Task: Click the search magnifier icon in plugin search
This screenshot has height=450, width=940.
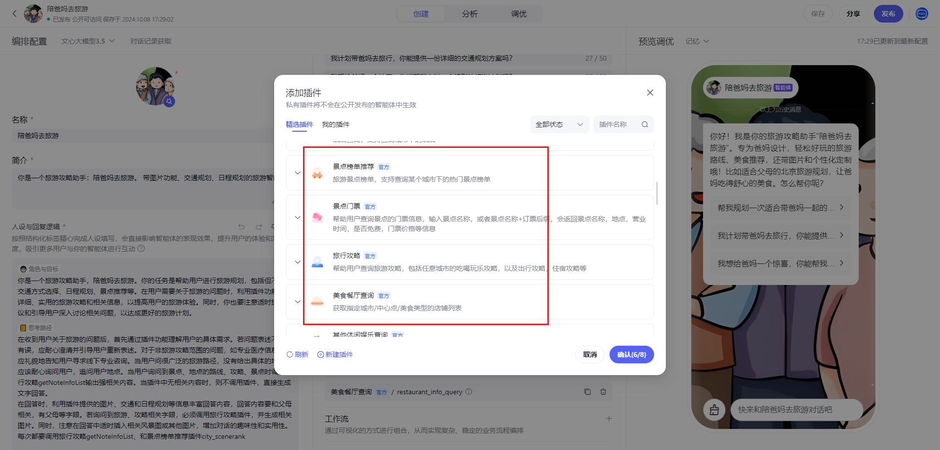Action: click(x=645, y=124)
